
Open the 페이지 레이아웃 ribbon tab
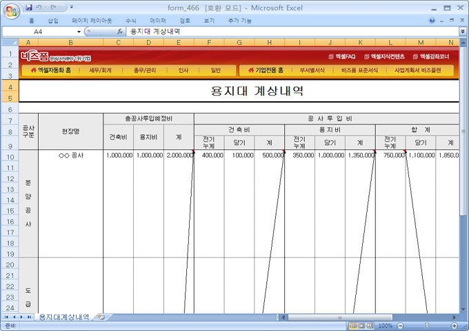coord(92,21)
